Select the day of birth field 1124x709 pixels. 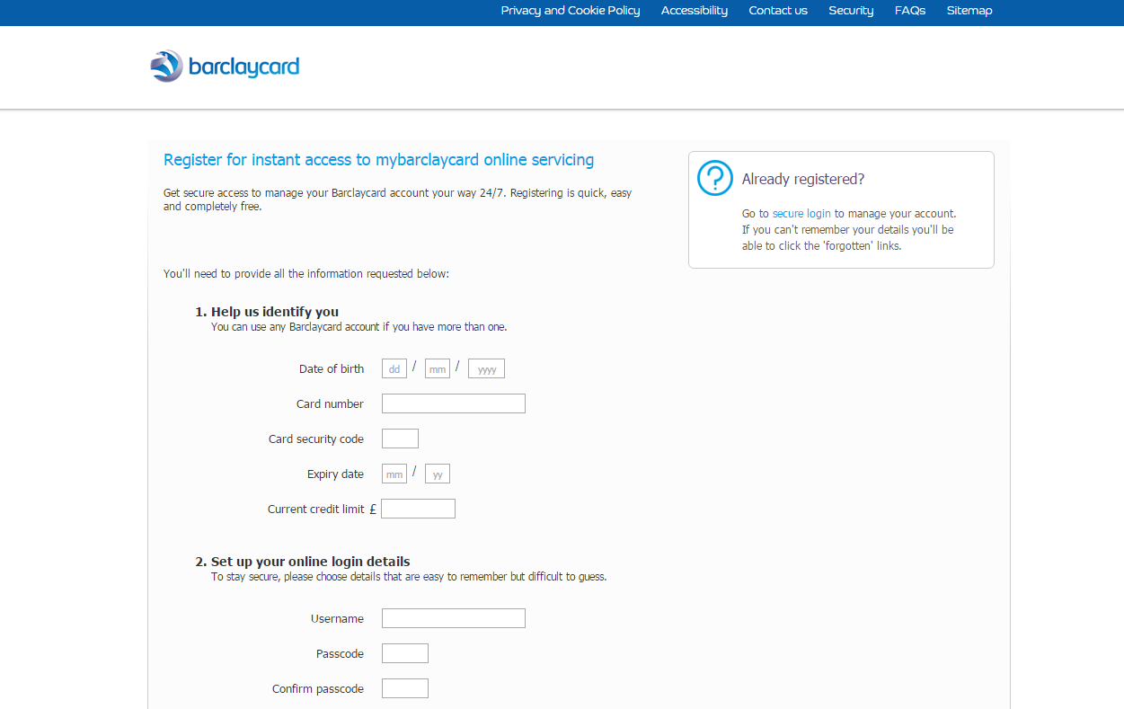pos(394,368)
